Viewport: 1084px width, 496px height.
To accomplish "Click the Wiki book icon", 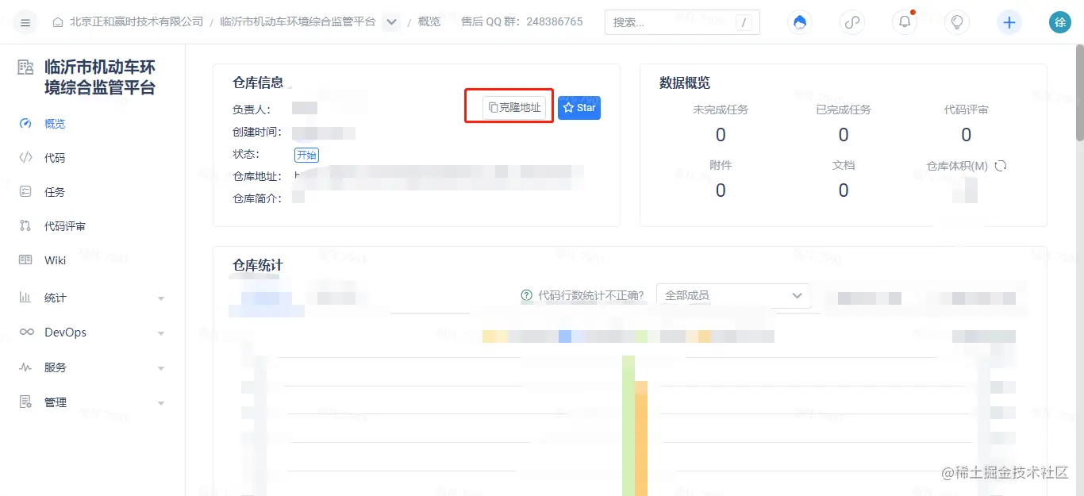I will [26, 260].
